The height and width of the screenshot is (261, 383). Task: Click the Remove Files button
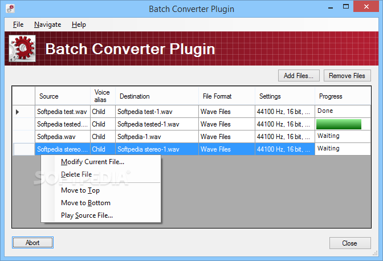(347, 76)
